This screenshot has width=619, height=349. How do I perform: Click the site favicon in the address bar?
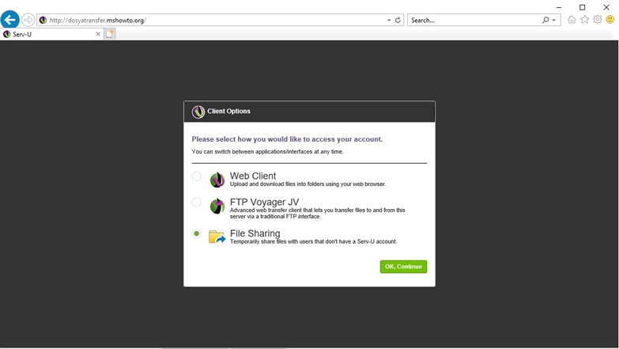click(x=43, y=20)
